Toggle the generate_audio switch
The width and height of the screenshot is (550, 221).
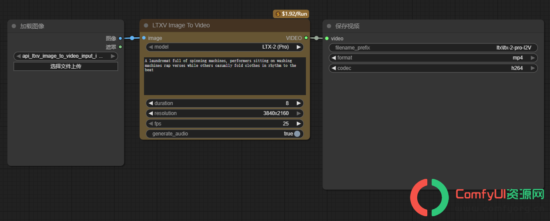[297, 134]
